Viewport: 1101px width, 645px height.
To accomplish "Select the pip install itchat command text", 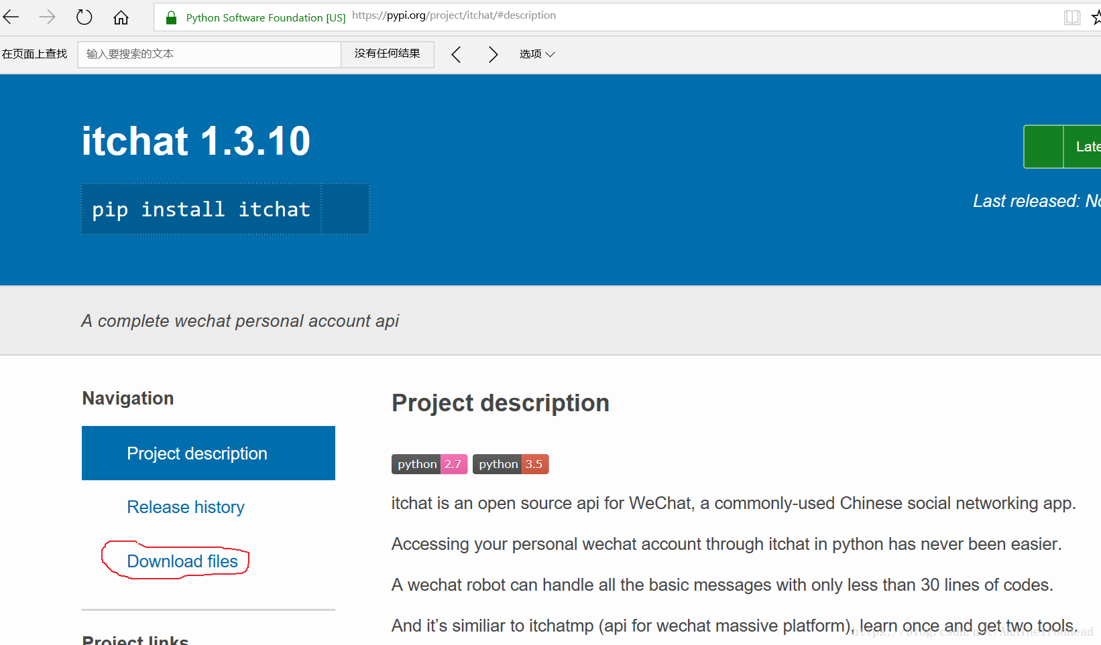I will click(x=201, y=209).
